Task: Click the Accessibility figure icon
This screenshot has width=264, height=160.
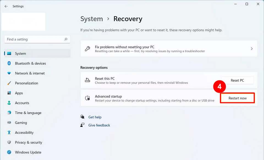Action: click(x=9, y=133)
